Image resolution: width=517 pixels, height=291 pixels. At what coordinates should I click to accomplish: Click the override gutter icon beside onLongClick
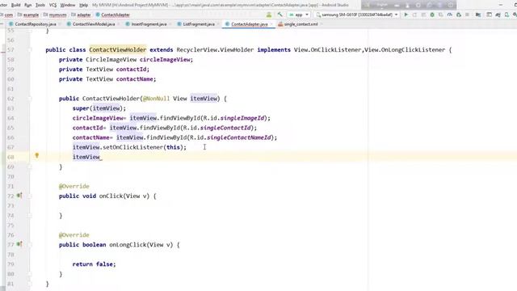pos(19,244)
